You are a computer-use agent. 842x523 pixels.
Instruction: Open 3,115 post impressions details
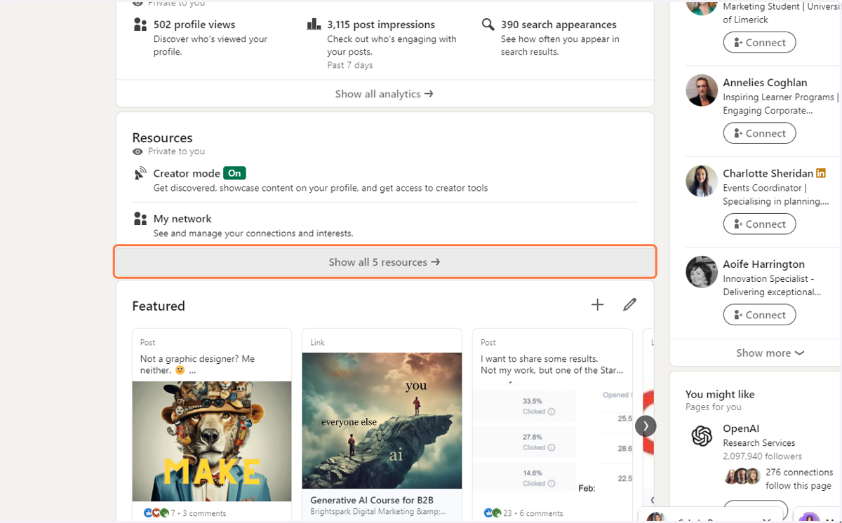(381, 25)
